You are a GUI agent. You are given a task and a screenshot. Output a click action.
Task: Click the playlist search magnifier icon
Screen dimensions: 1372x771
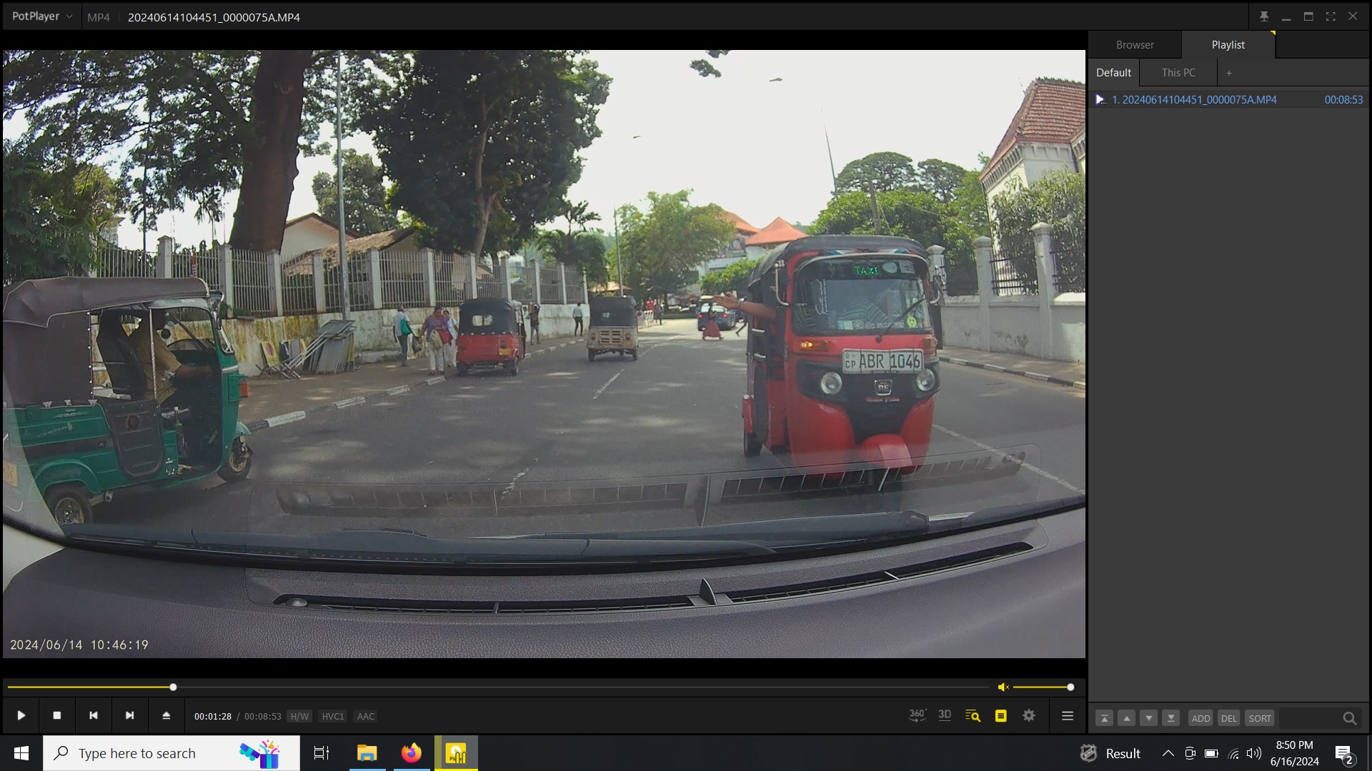click(x=1349, y=718)
